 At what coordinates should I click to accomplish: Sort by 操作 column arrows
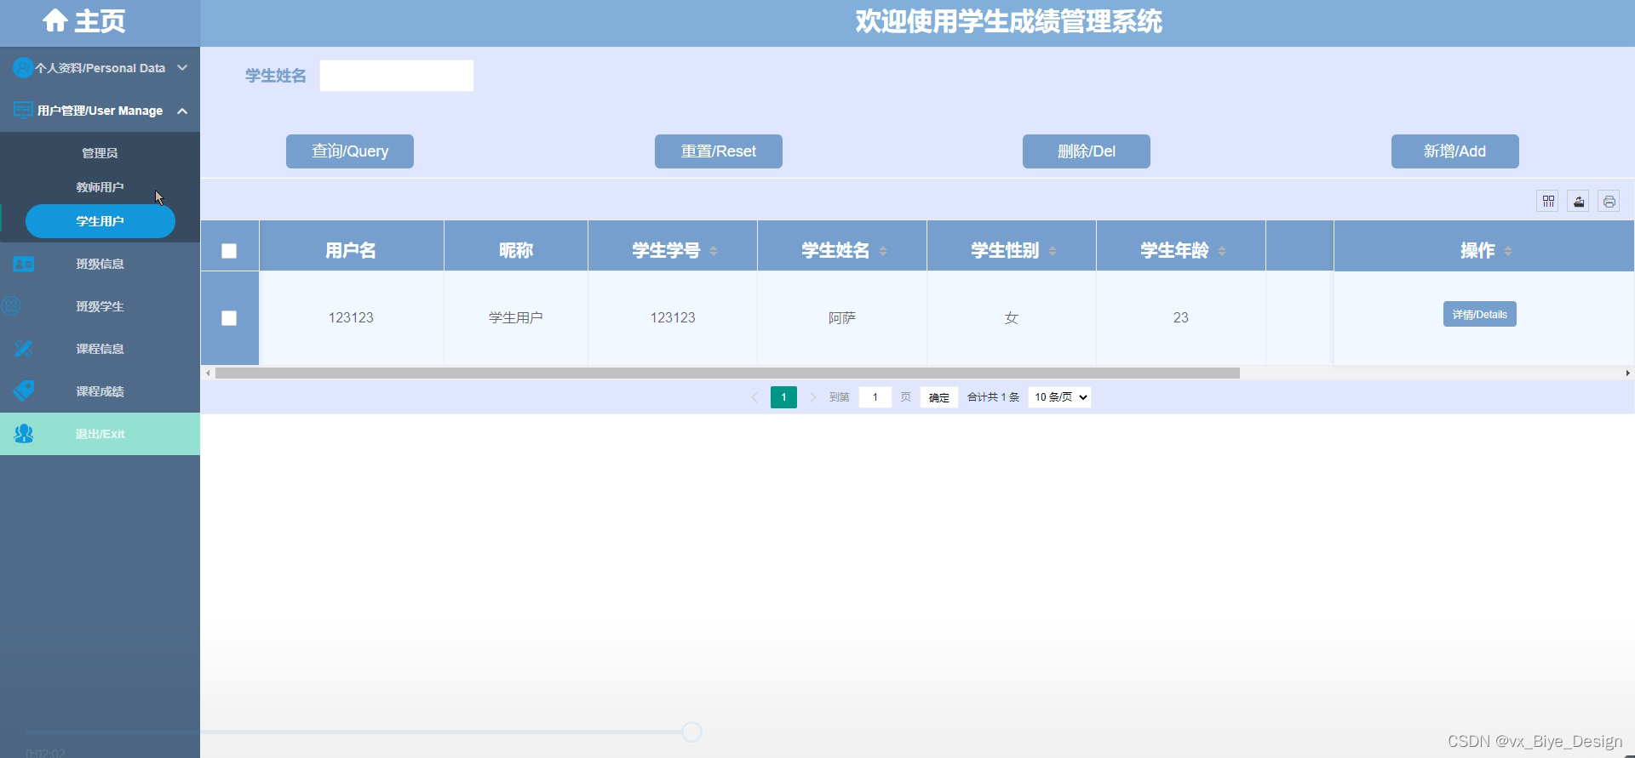click(x=1508, y=251)
